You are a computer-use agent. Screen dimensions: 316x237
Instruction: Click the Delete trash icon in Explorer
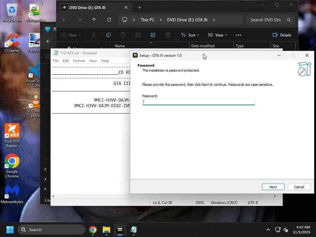coord(168,35)
